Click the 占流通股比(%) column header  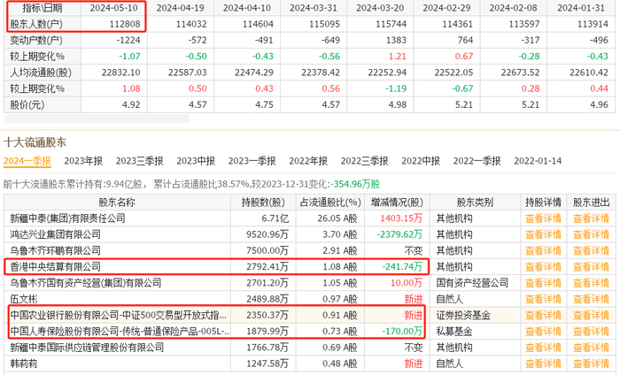pyautogui.click(x=330, y=203)
